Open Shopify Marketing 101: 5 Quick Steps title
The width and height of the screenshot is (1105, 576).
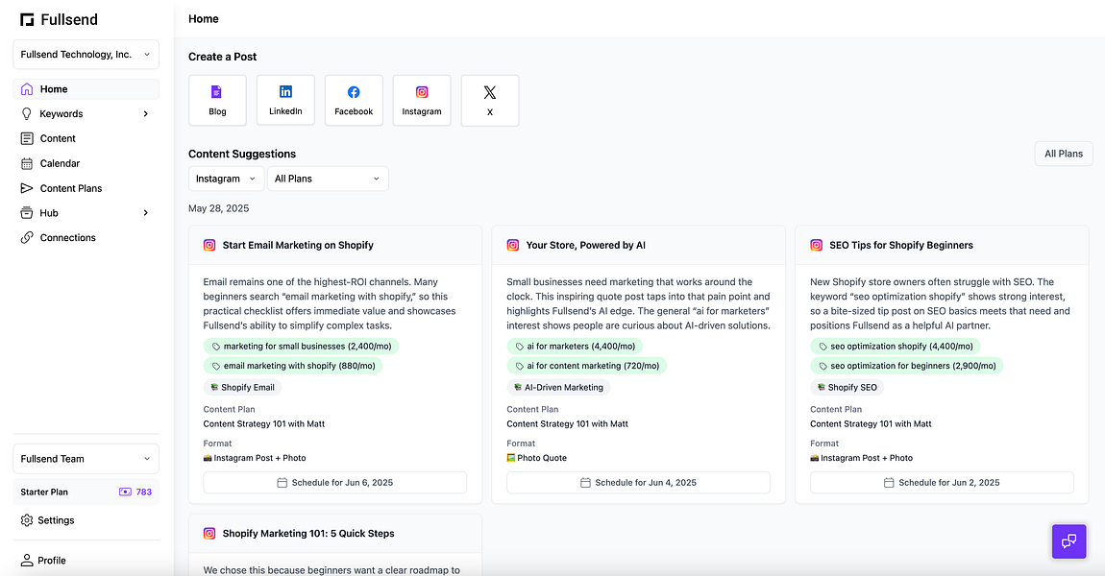(x=308, y=534)
